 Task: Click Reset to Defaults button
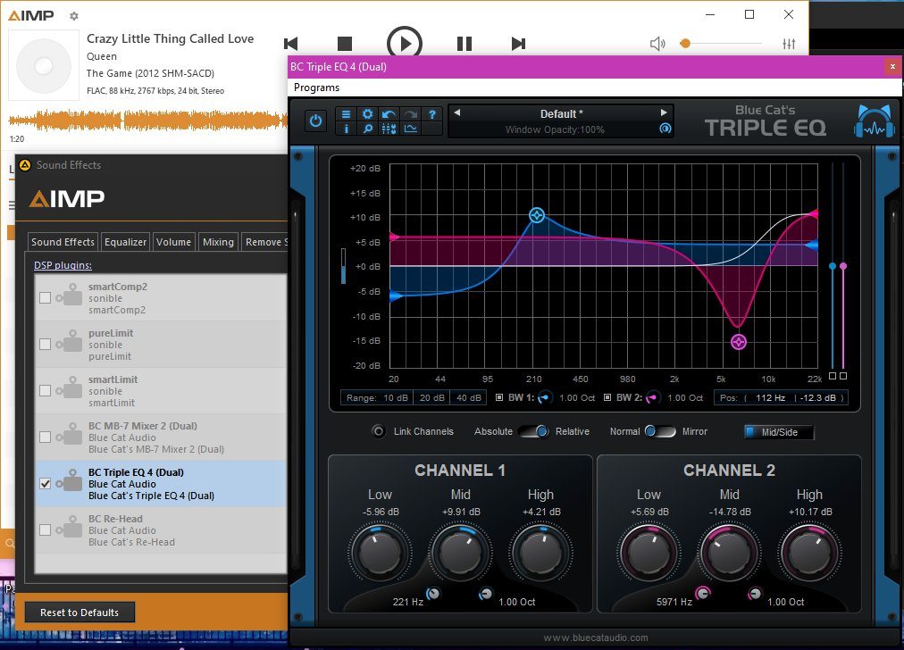(80, 612)
